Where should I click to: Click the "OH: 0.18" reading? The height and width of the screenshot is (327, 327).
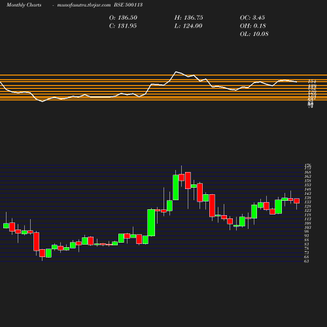coord(253,26)
